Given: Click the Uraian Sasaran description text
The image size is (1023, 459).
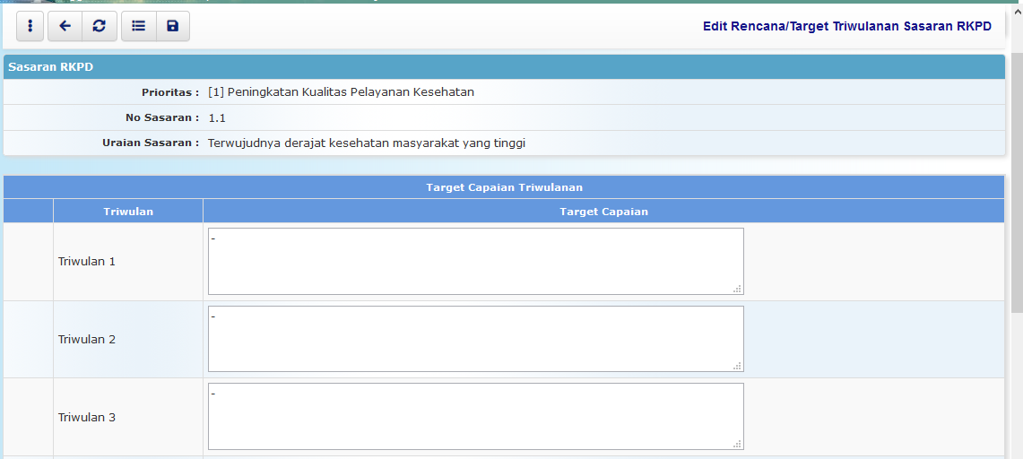Looking at the screenshot, I should [x=366, y=143].
